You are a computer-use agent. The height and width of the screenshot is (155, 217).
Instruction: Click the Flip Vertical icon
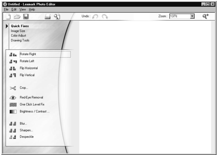pos(13,75)
